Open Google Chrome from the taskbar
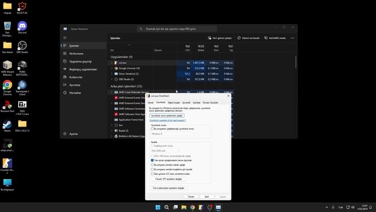 [192, 207]
